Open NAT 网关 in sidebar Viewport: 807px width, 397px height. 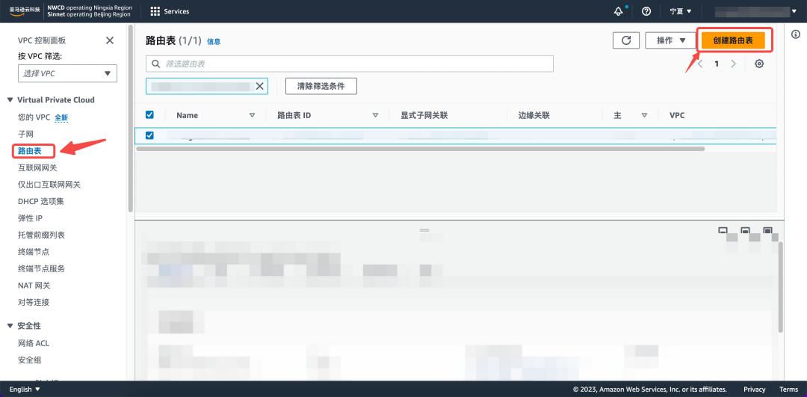34,286
